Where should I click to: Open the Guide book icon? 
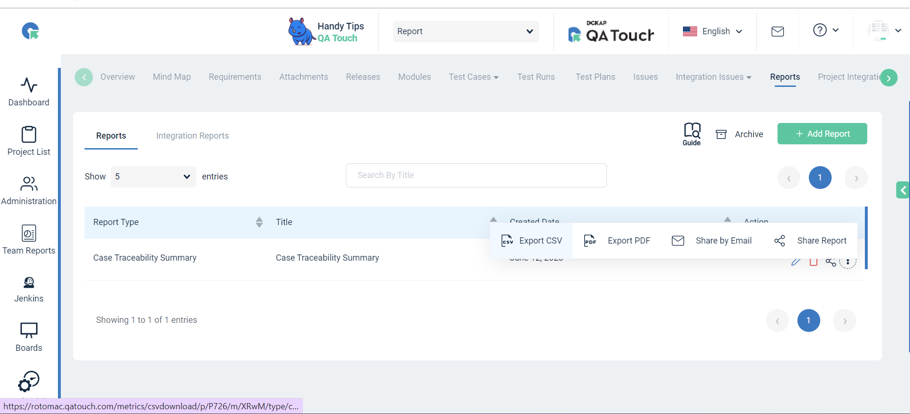[x=692, y=134]
